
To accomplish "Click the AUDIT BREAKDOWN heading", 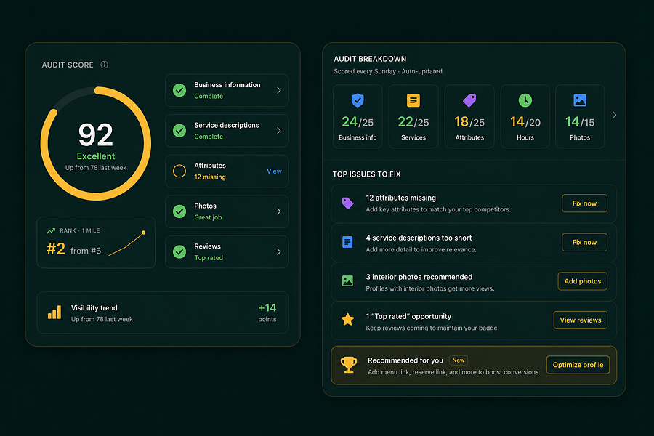I will coord(370,59).
